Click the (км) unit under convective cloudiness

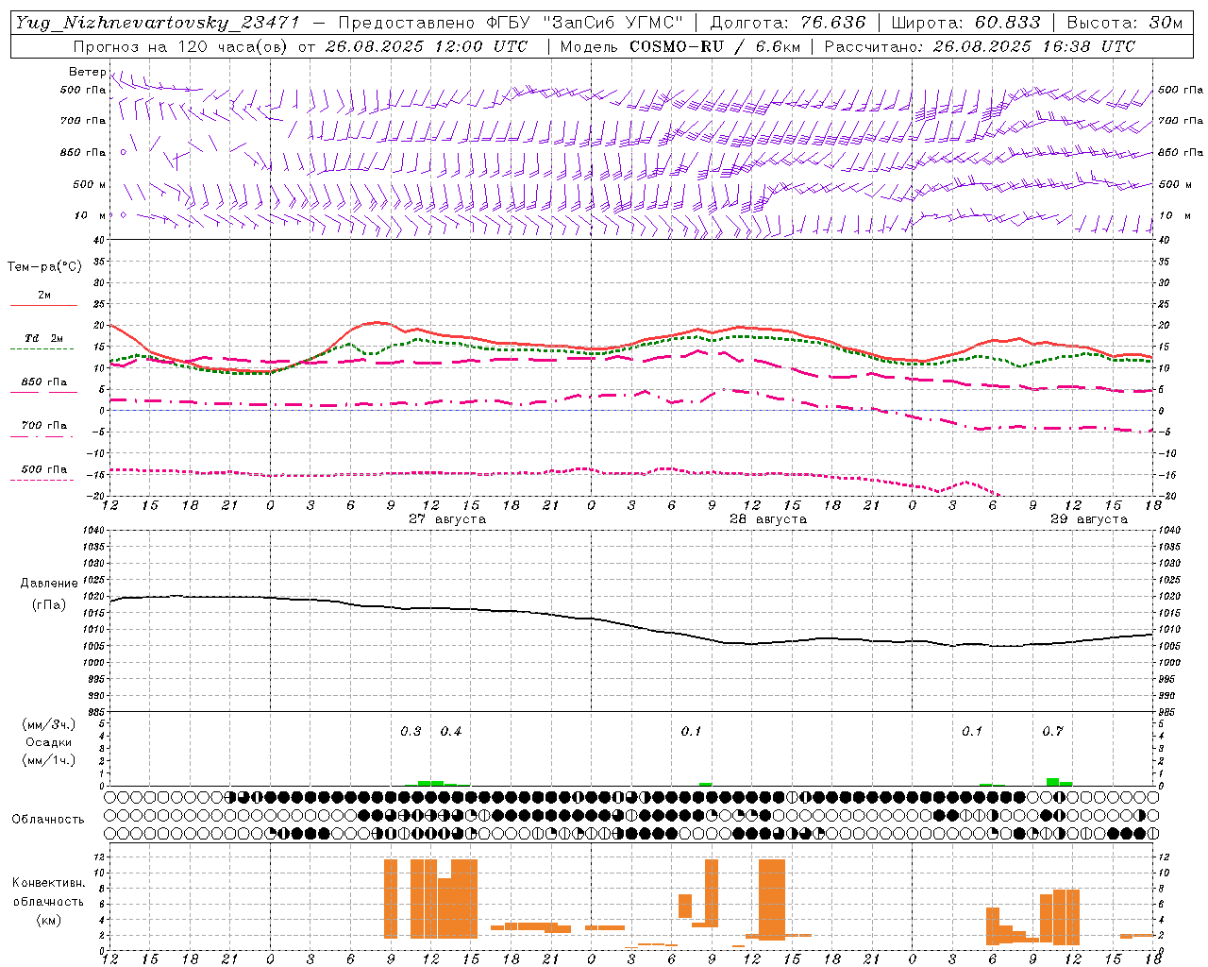(49, 920)
